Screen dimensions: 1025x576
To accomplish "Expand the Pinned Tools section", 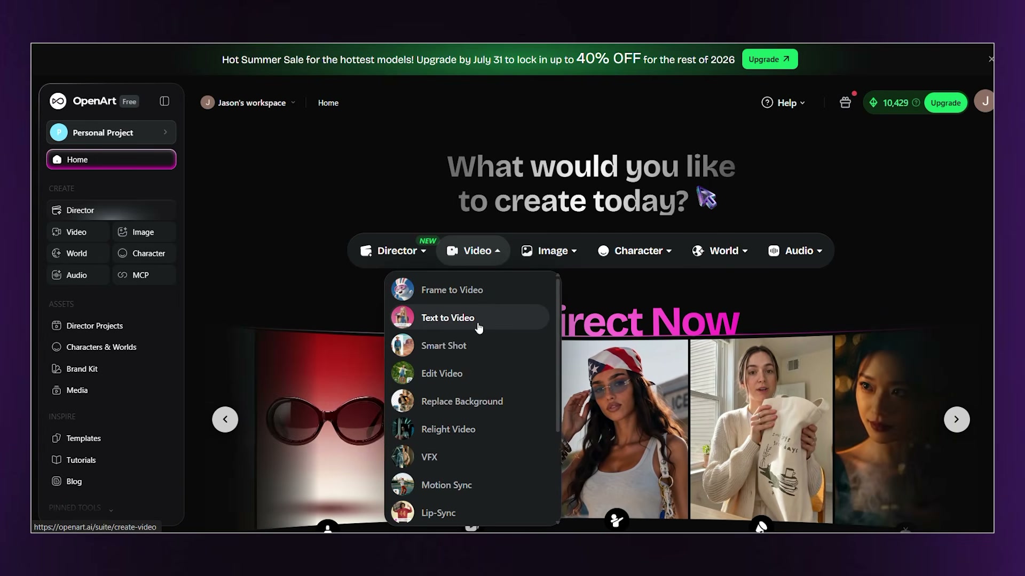I will [81, 508].
